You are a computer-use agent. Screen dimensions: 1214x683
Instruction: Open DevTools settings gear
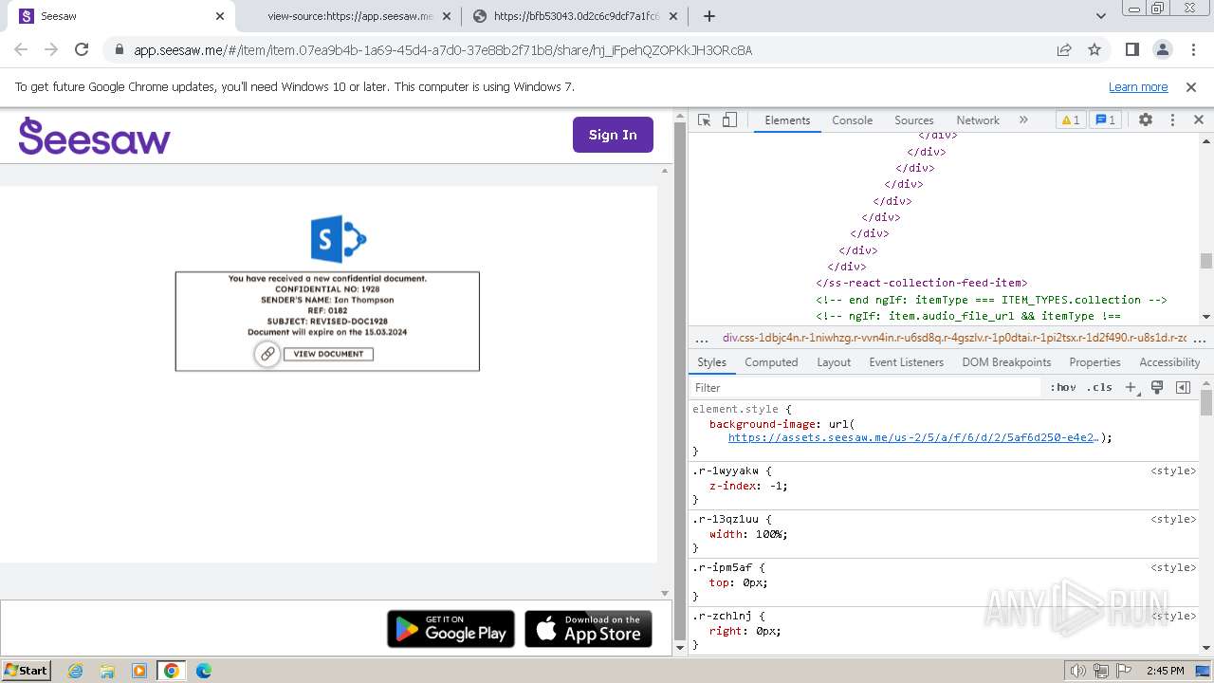coord(1146,120)
